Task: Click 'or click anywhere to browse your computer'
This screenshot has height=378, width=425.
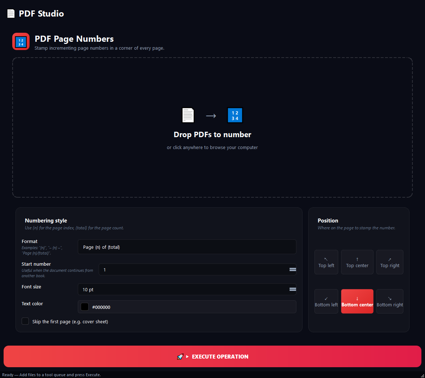Action: click(212, 147)
